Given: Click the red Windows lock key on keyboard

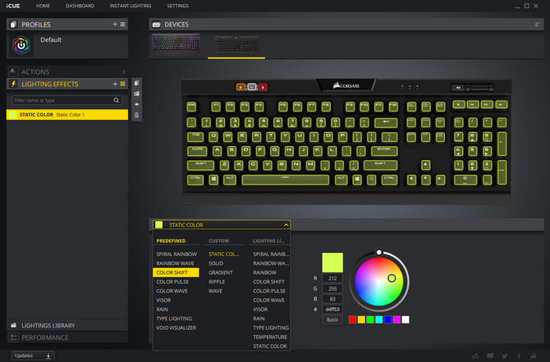Looking at the screenshot, I should coord(263,87).
